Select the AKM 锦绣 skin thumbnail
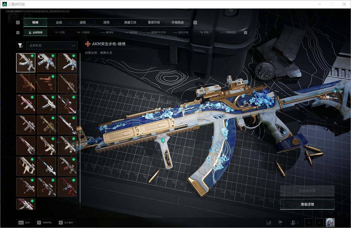351x228 pixels. coord(25,62)
